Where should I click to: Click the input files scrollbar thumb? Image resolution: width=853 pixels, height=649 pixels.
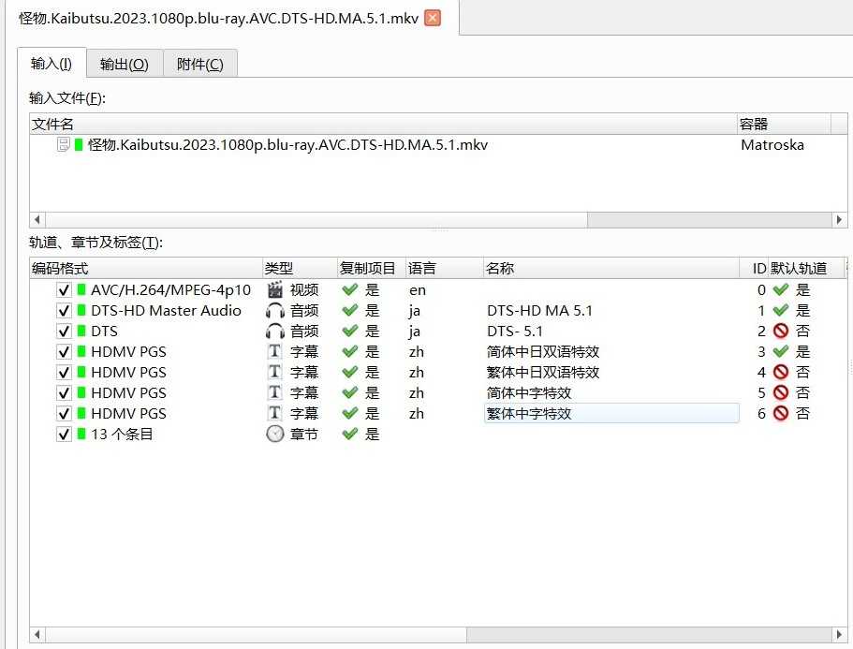point(316,220)
